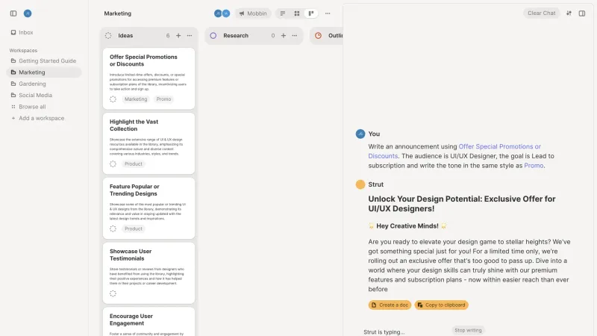Open Offer Special Promotions or Discounts card

pyautogui.click(x=149, y=78)
